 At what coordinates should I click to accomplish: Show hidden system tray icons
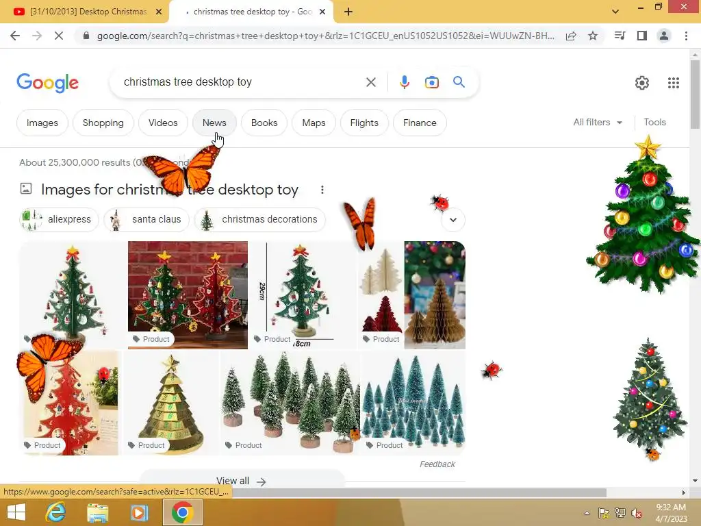click(587, 514)
